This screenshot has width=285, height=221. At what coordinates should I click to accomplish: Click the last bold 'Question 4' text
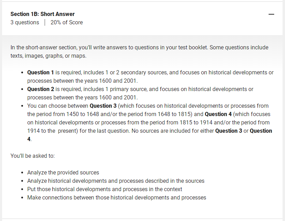[x=261, y=131]
